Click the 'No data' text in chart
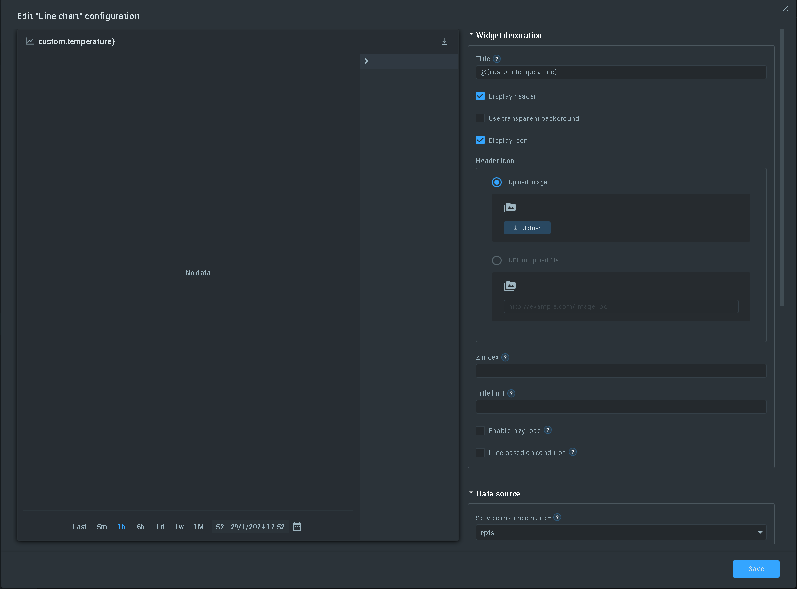Viewport: 797px width, 589px height. (x=198, y=273)
